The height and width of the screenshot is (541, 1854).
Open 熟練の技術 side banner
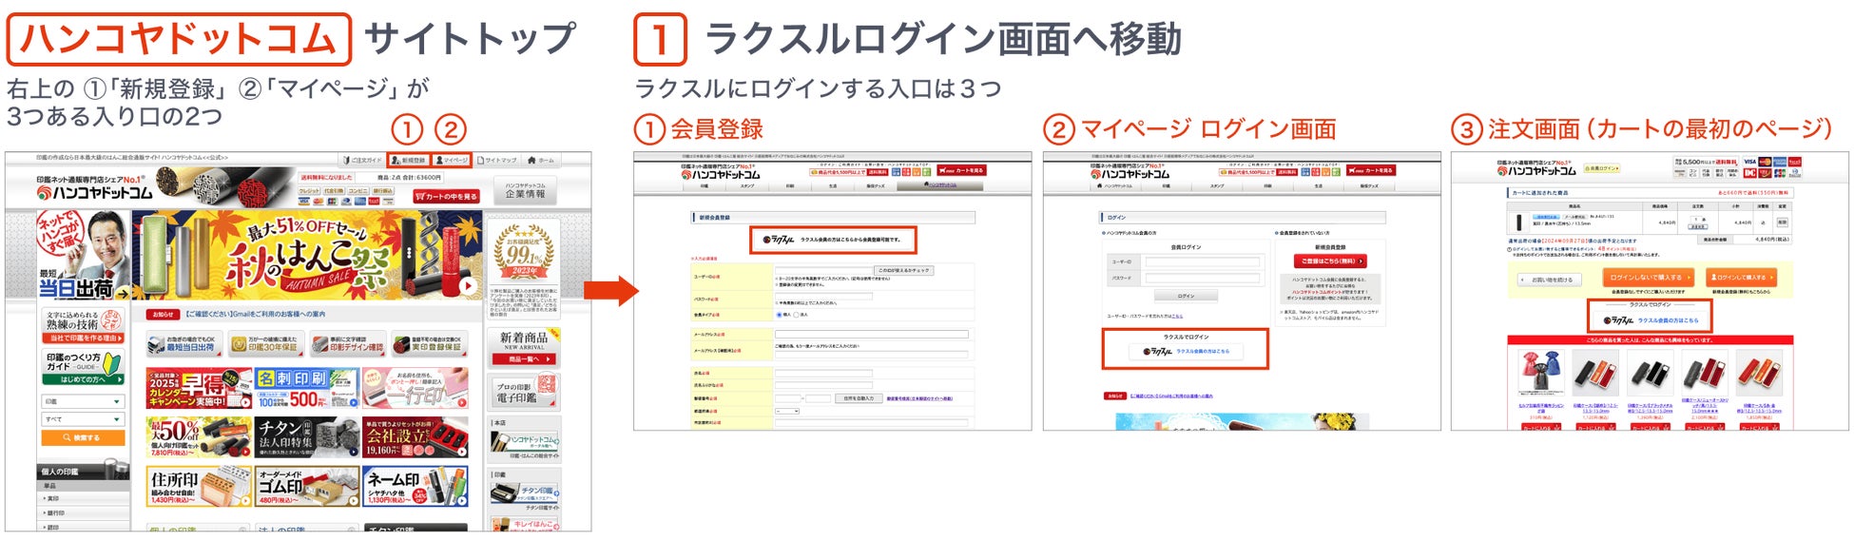point(84,325)
